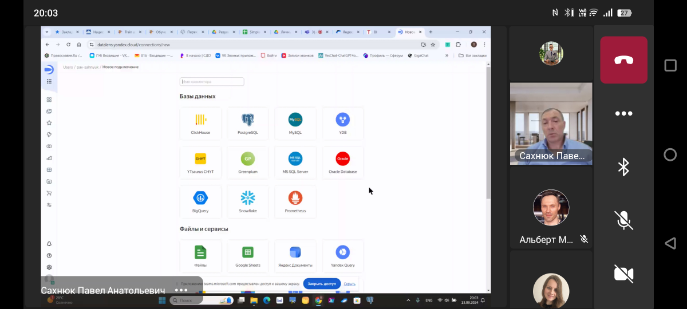The image size is (687, 309).
Task: Select the Prometheus connector card
Action: pos(295,202)
